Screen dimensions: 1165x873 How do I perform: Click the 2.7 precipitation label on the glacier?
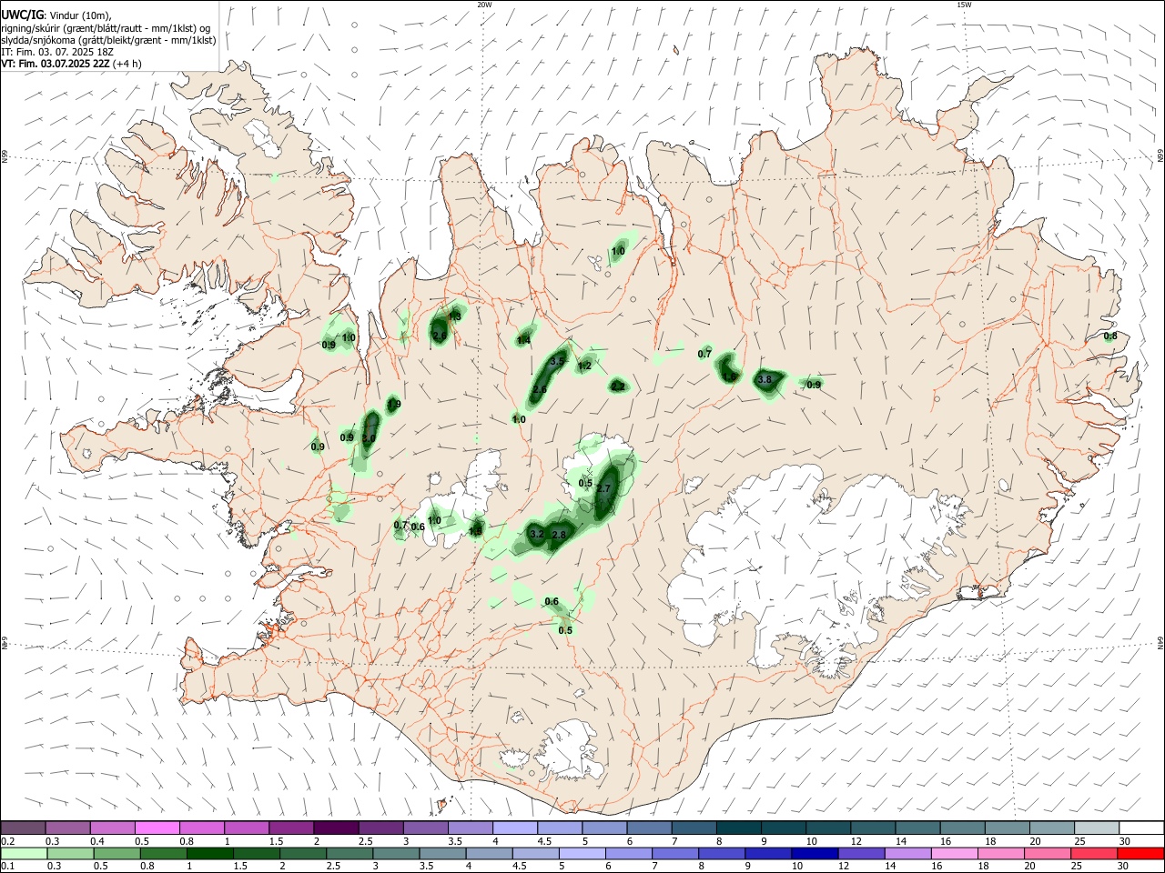pos(603,488)
